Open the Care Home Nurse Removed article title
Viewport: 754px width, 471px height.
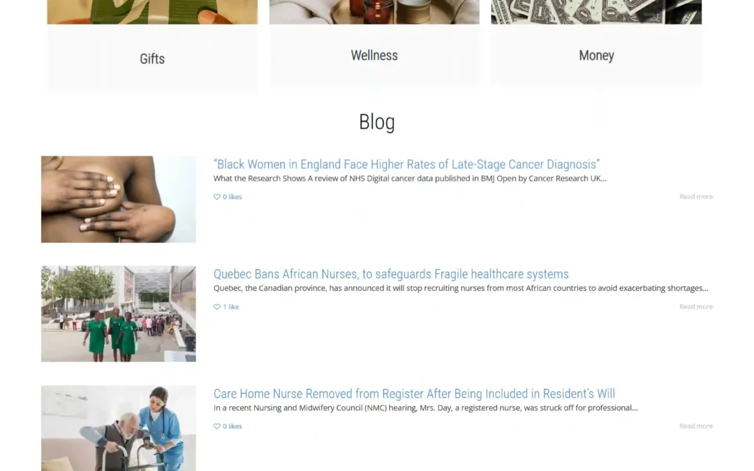point(414,394)
